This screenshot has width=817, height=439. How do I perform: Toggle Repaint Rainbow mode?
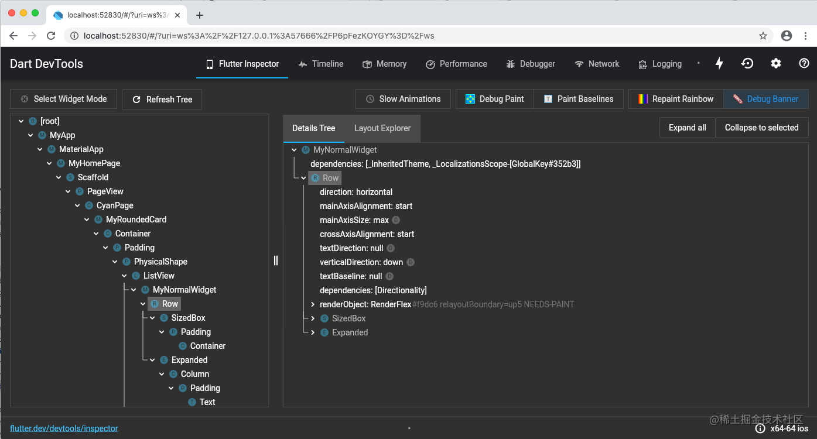[x=675, y=99]
